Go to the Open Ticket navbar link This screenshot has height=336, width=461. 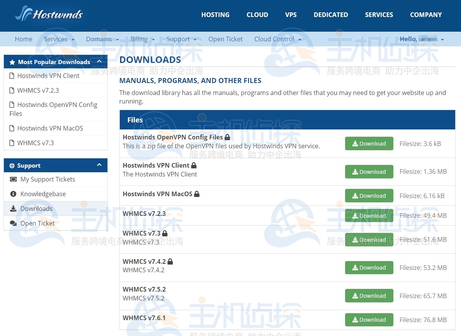pos(225,39)
